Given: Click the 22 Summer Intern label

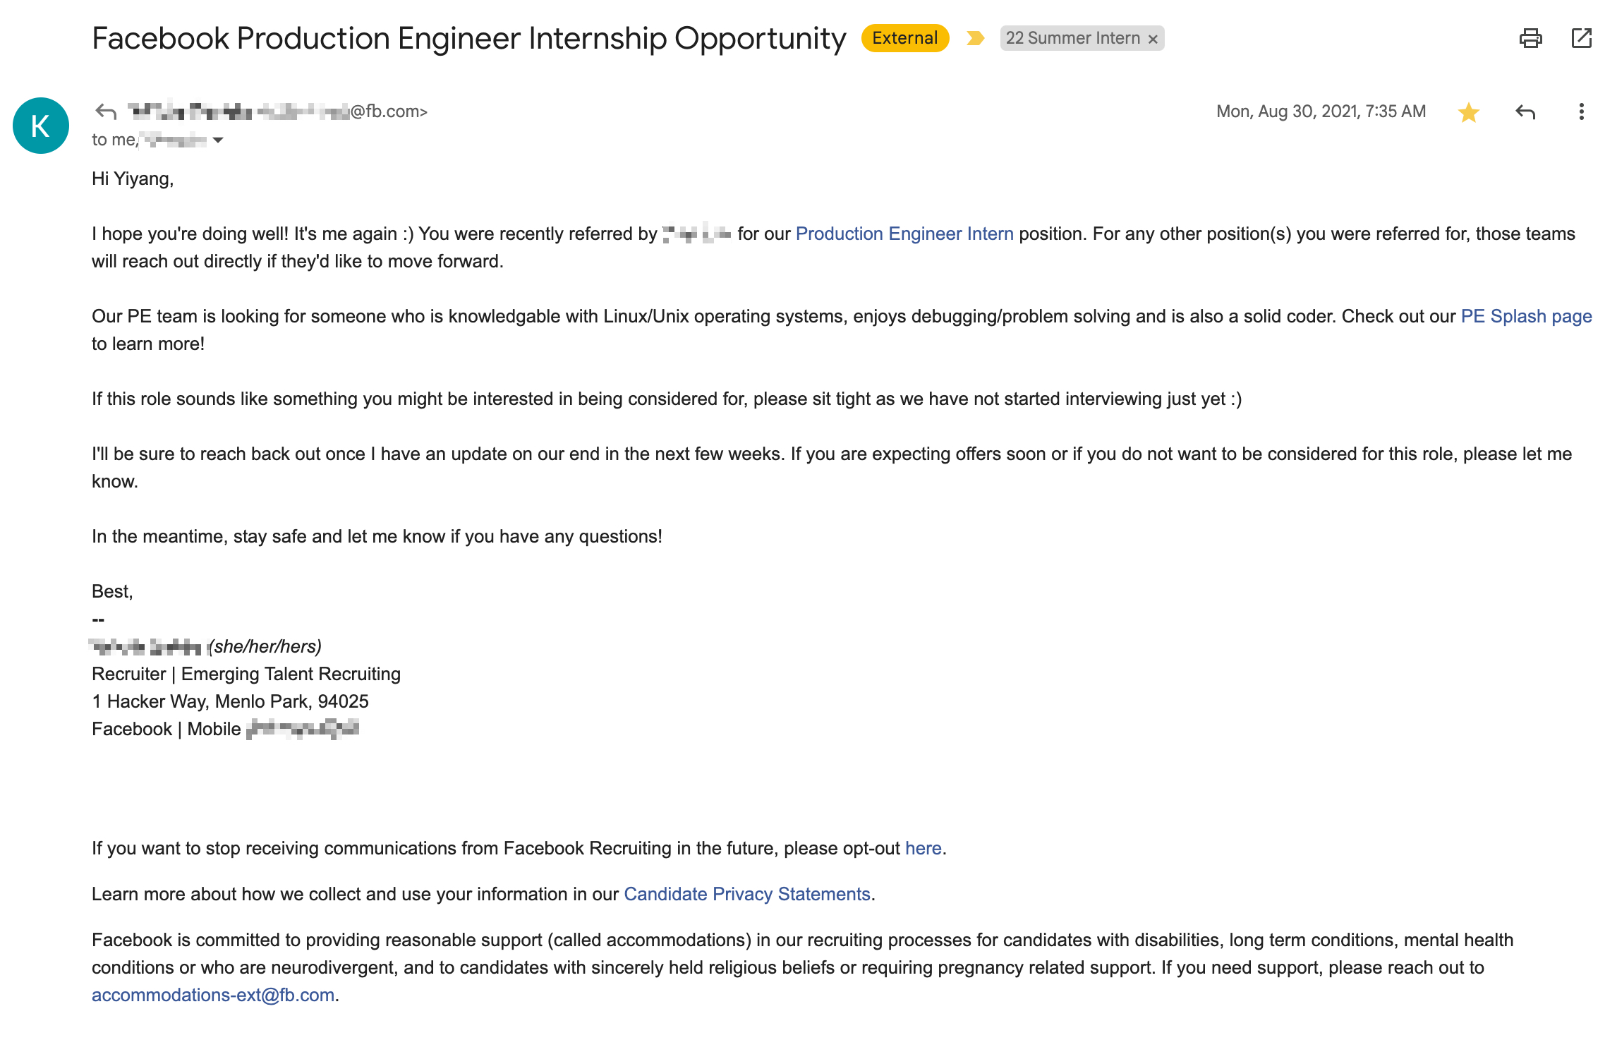Looking at the screenshot, I should tap(1072, 38).
